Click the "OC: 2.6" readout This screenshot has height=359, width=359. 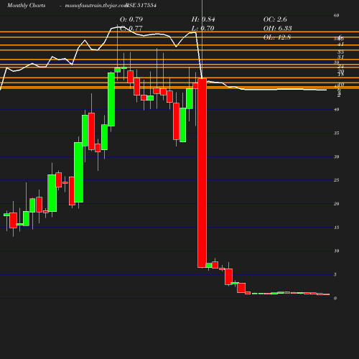(x=275, y=19)
